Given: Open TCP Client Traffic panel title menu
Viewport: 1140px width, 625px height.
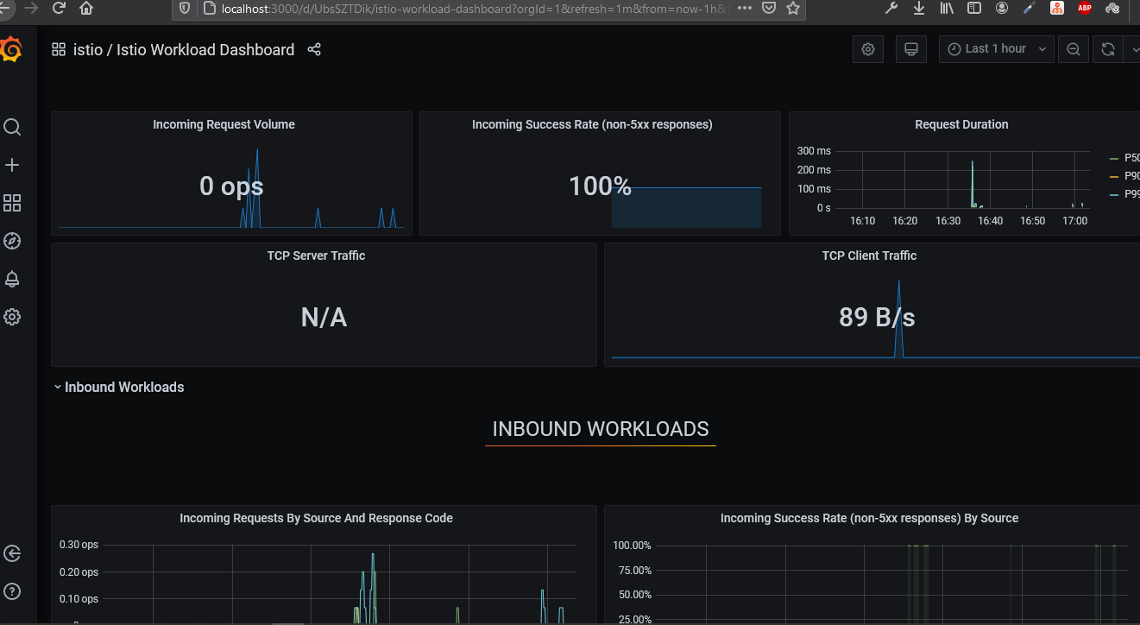Looking at the screenshot, I should (x=869, y=256).
